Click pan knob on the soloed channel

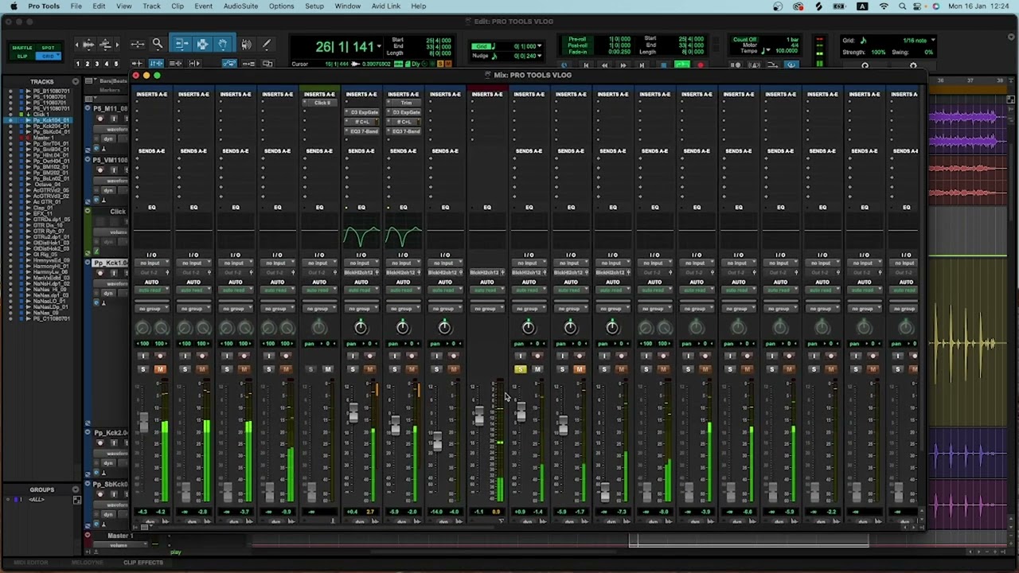[529, 328]
